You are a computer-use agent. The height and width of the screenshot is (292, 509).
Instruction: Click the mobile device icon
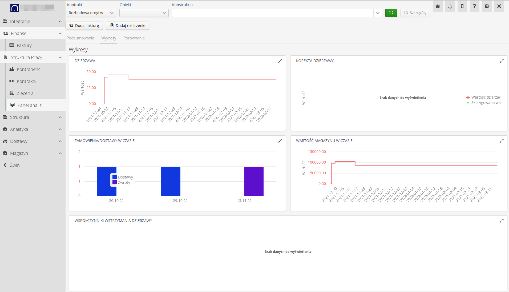(x=462, y=6)
